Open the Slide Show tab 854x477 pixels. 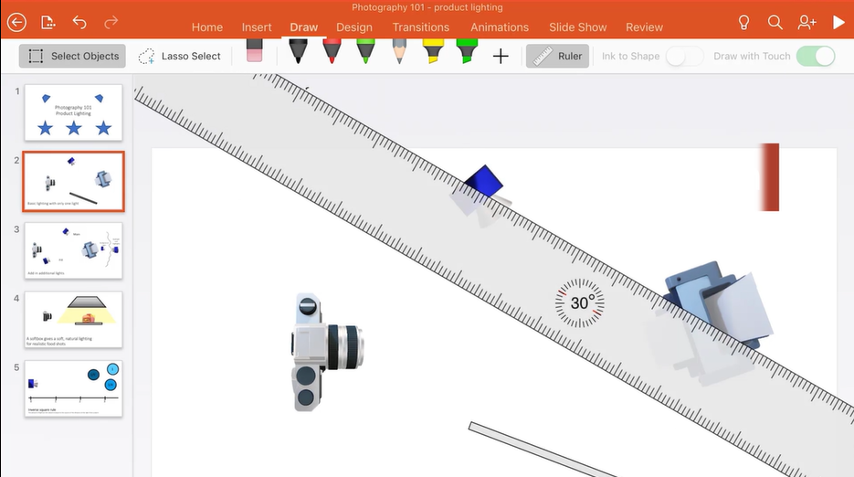577,27
